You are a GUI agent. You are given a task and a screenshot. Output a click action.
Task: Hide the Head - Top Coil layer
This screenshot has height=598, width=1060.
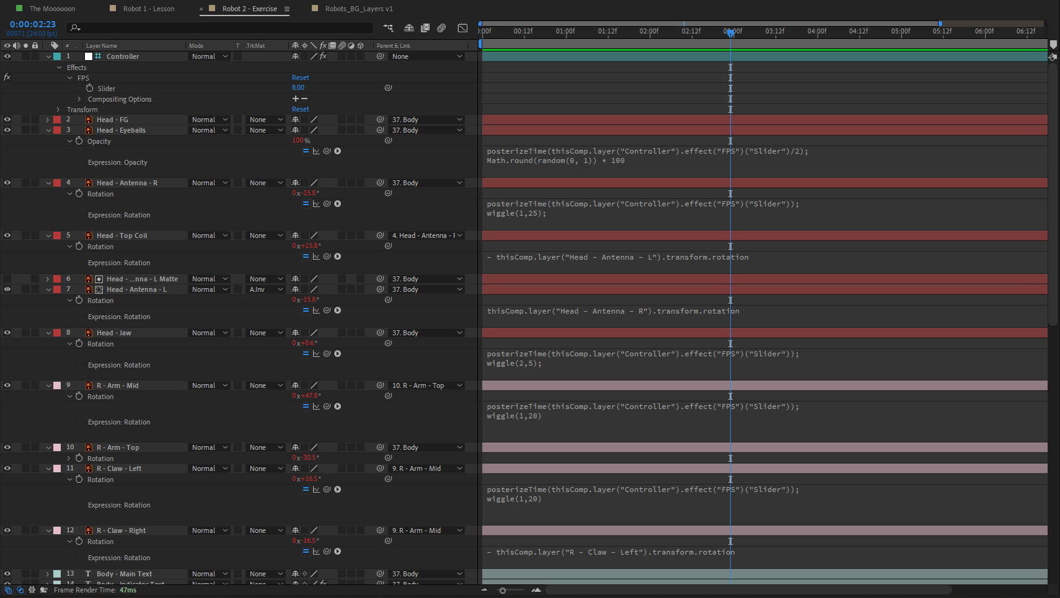point(7,235)
